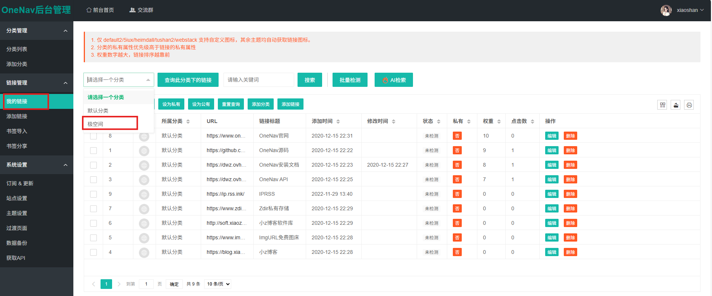Click globe icon in OneNav官网 row

[x=144, y=136]
